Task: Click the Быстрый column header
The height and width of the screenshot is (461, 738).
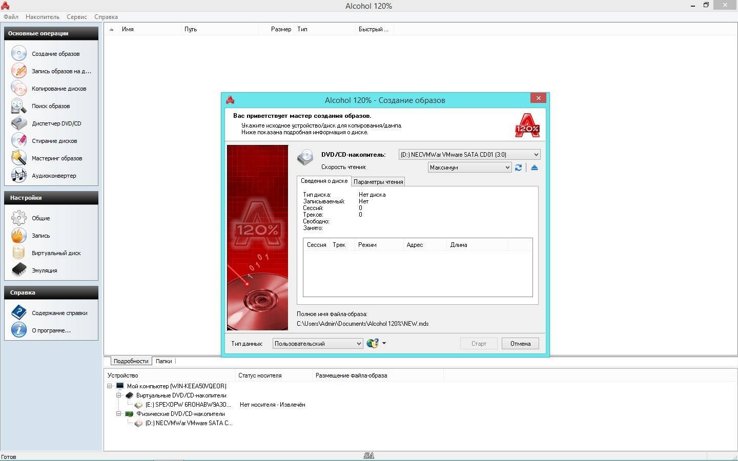Action: (x=375, y=29)
